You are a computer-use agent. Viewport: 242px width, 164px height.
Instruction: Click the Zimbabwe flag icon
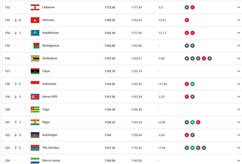[x=35, y=59]
